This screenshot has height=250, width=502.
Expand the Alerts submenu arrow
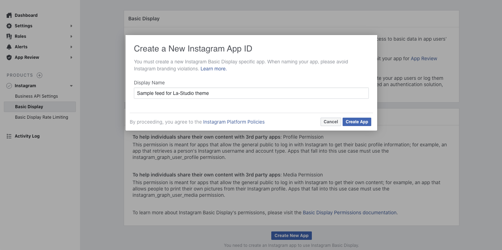tap(71, 47)
